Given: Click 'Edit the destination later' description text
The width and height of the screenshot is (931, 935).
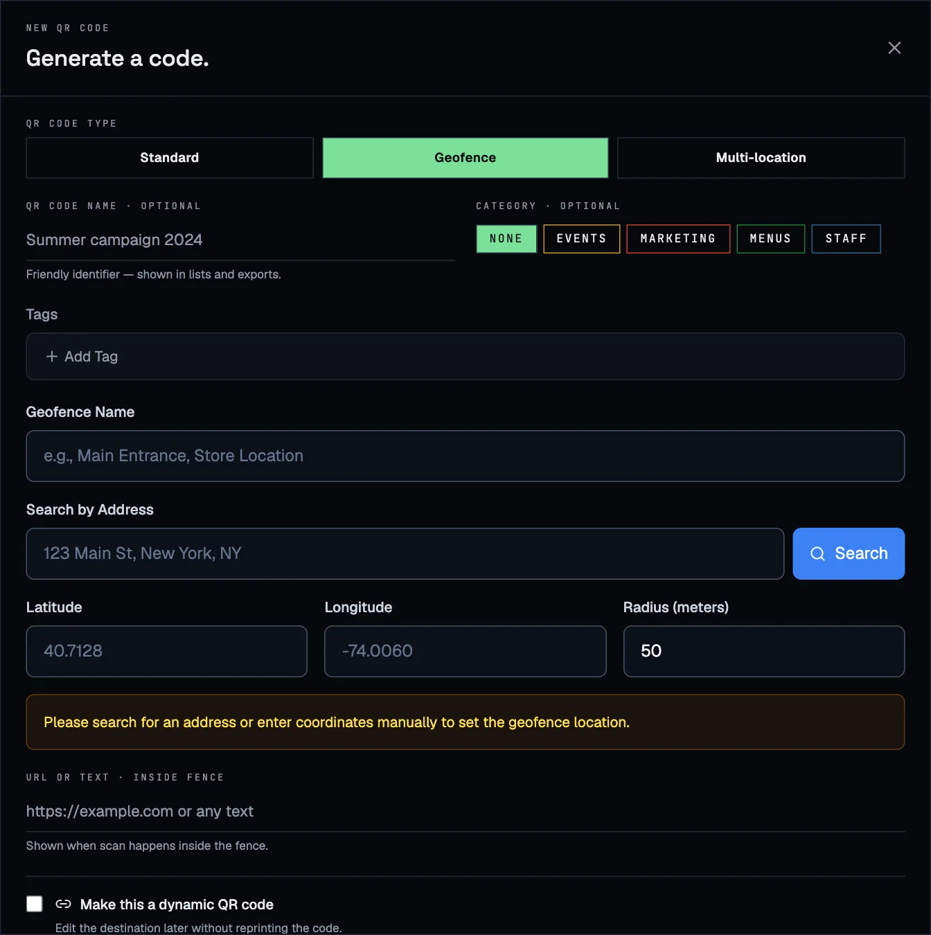Looking at the screenshot, I should pos(199,928).
